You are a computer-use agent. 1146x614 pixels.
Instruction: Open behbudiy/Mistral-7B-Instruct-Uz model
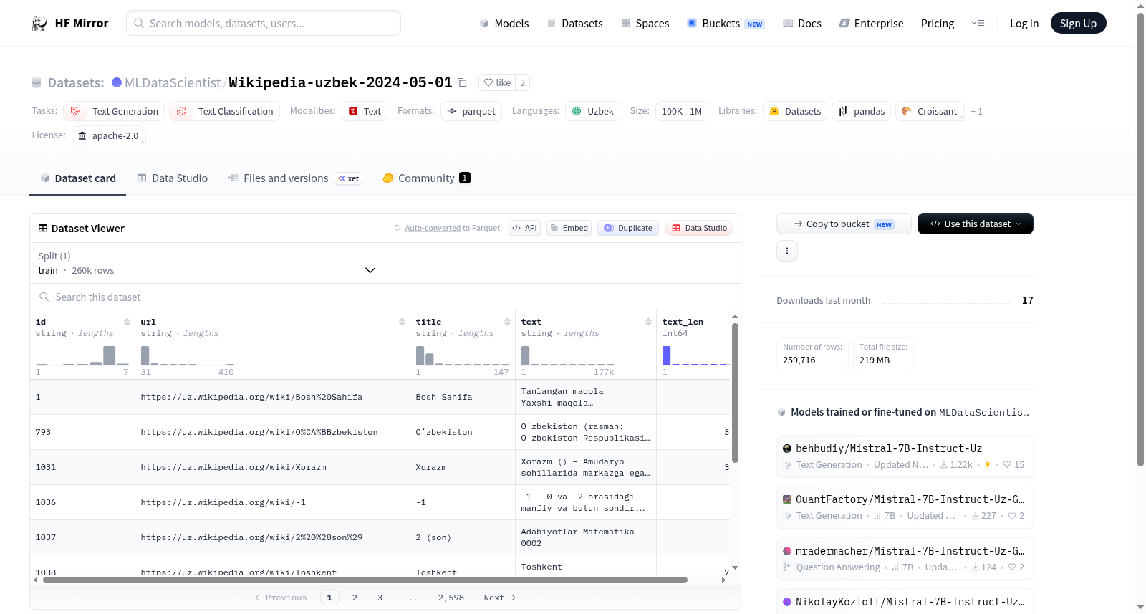point(905,456)
